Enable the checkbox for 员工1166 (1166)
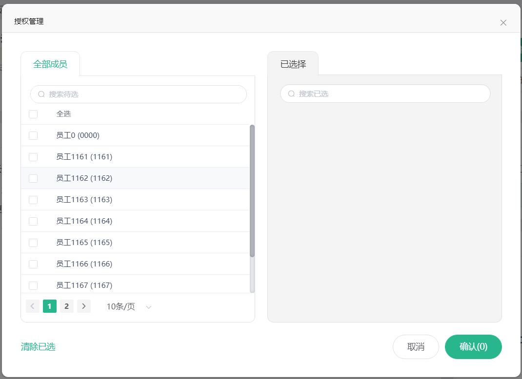The width and height of the screenshot is (522, 379). tap(33, 264)
